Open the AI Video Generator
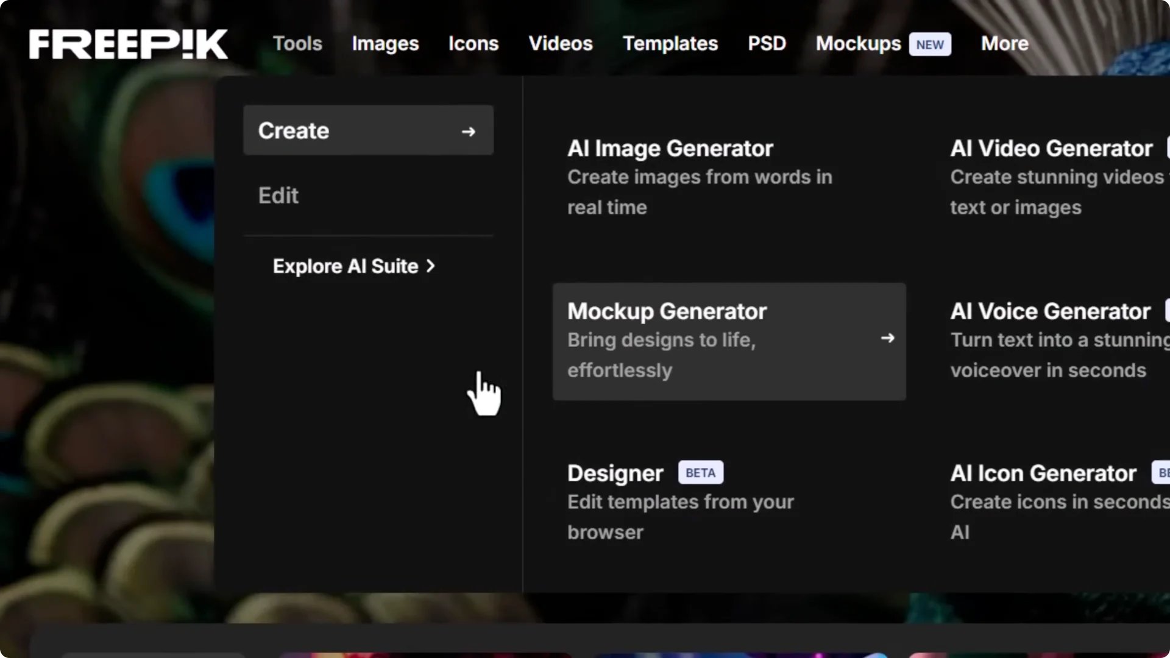Screen dimensions: 1170x658 click(1051, 148)
